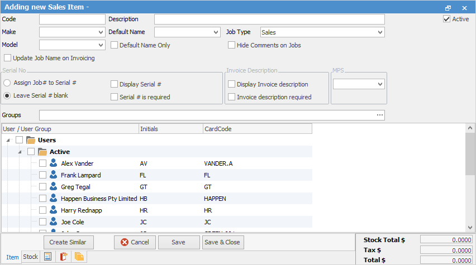Click Save & Close

(222, 242)
